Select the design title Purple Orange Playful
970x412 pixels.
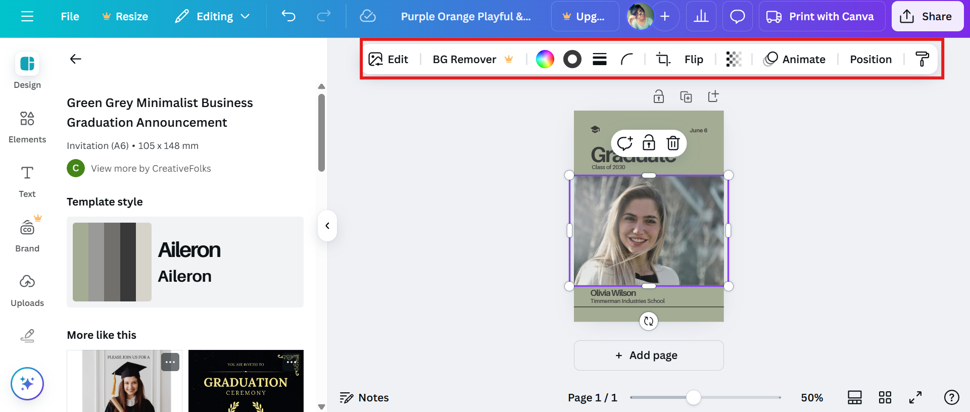pos(466,17)
